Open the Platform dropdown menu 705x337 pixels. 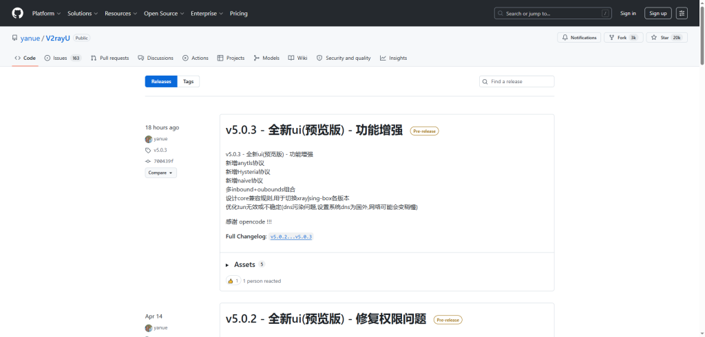[x=46, y=14]
